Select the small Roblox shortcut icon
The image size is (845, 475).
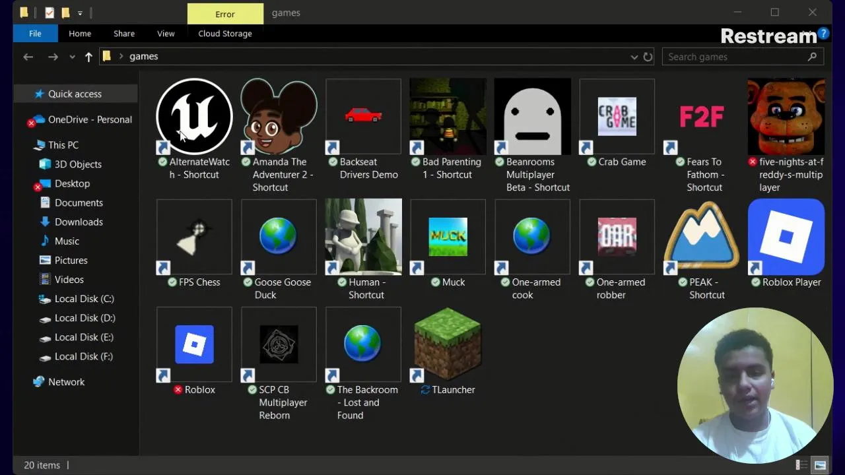click(x=194, y=344)
